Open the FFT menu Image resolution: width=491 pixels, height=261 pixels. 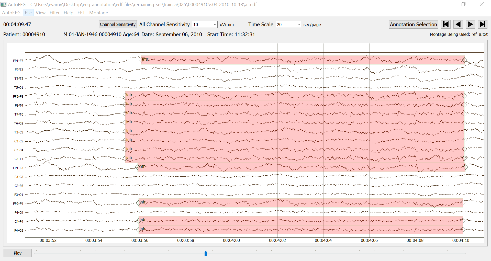81,13
